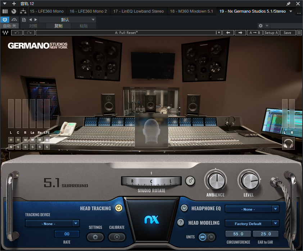The height and width of the screenshot is (251, 303).
Task: Click the 3D head model display
Action: pos(151,131)
